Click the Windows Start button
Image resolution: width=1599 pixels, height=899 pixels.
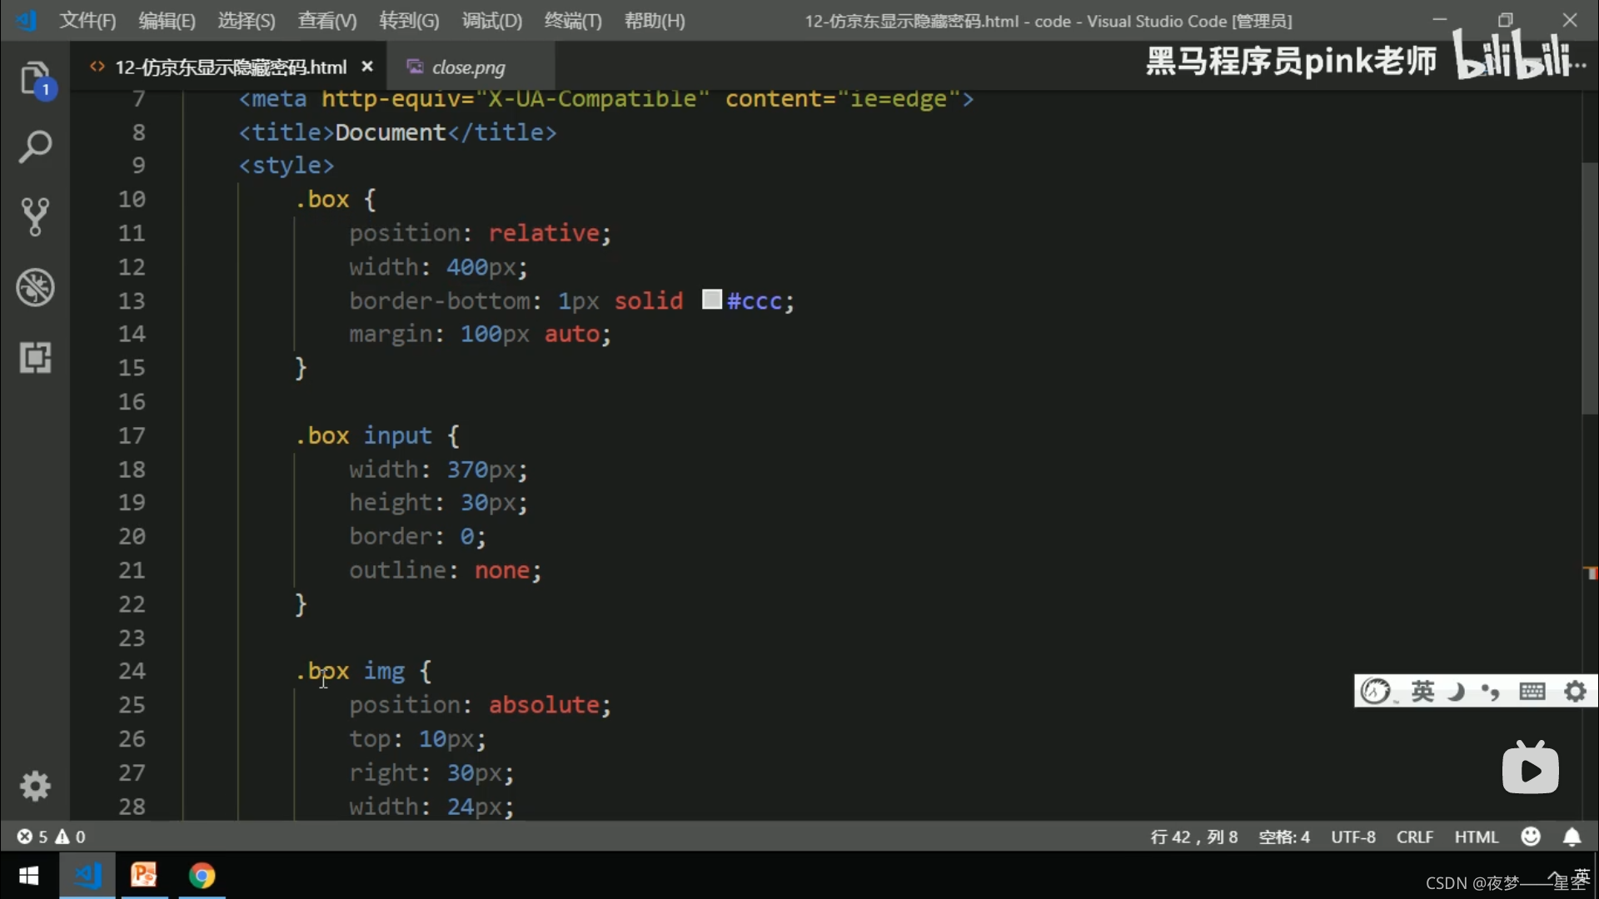[x=29, y=876]
